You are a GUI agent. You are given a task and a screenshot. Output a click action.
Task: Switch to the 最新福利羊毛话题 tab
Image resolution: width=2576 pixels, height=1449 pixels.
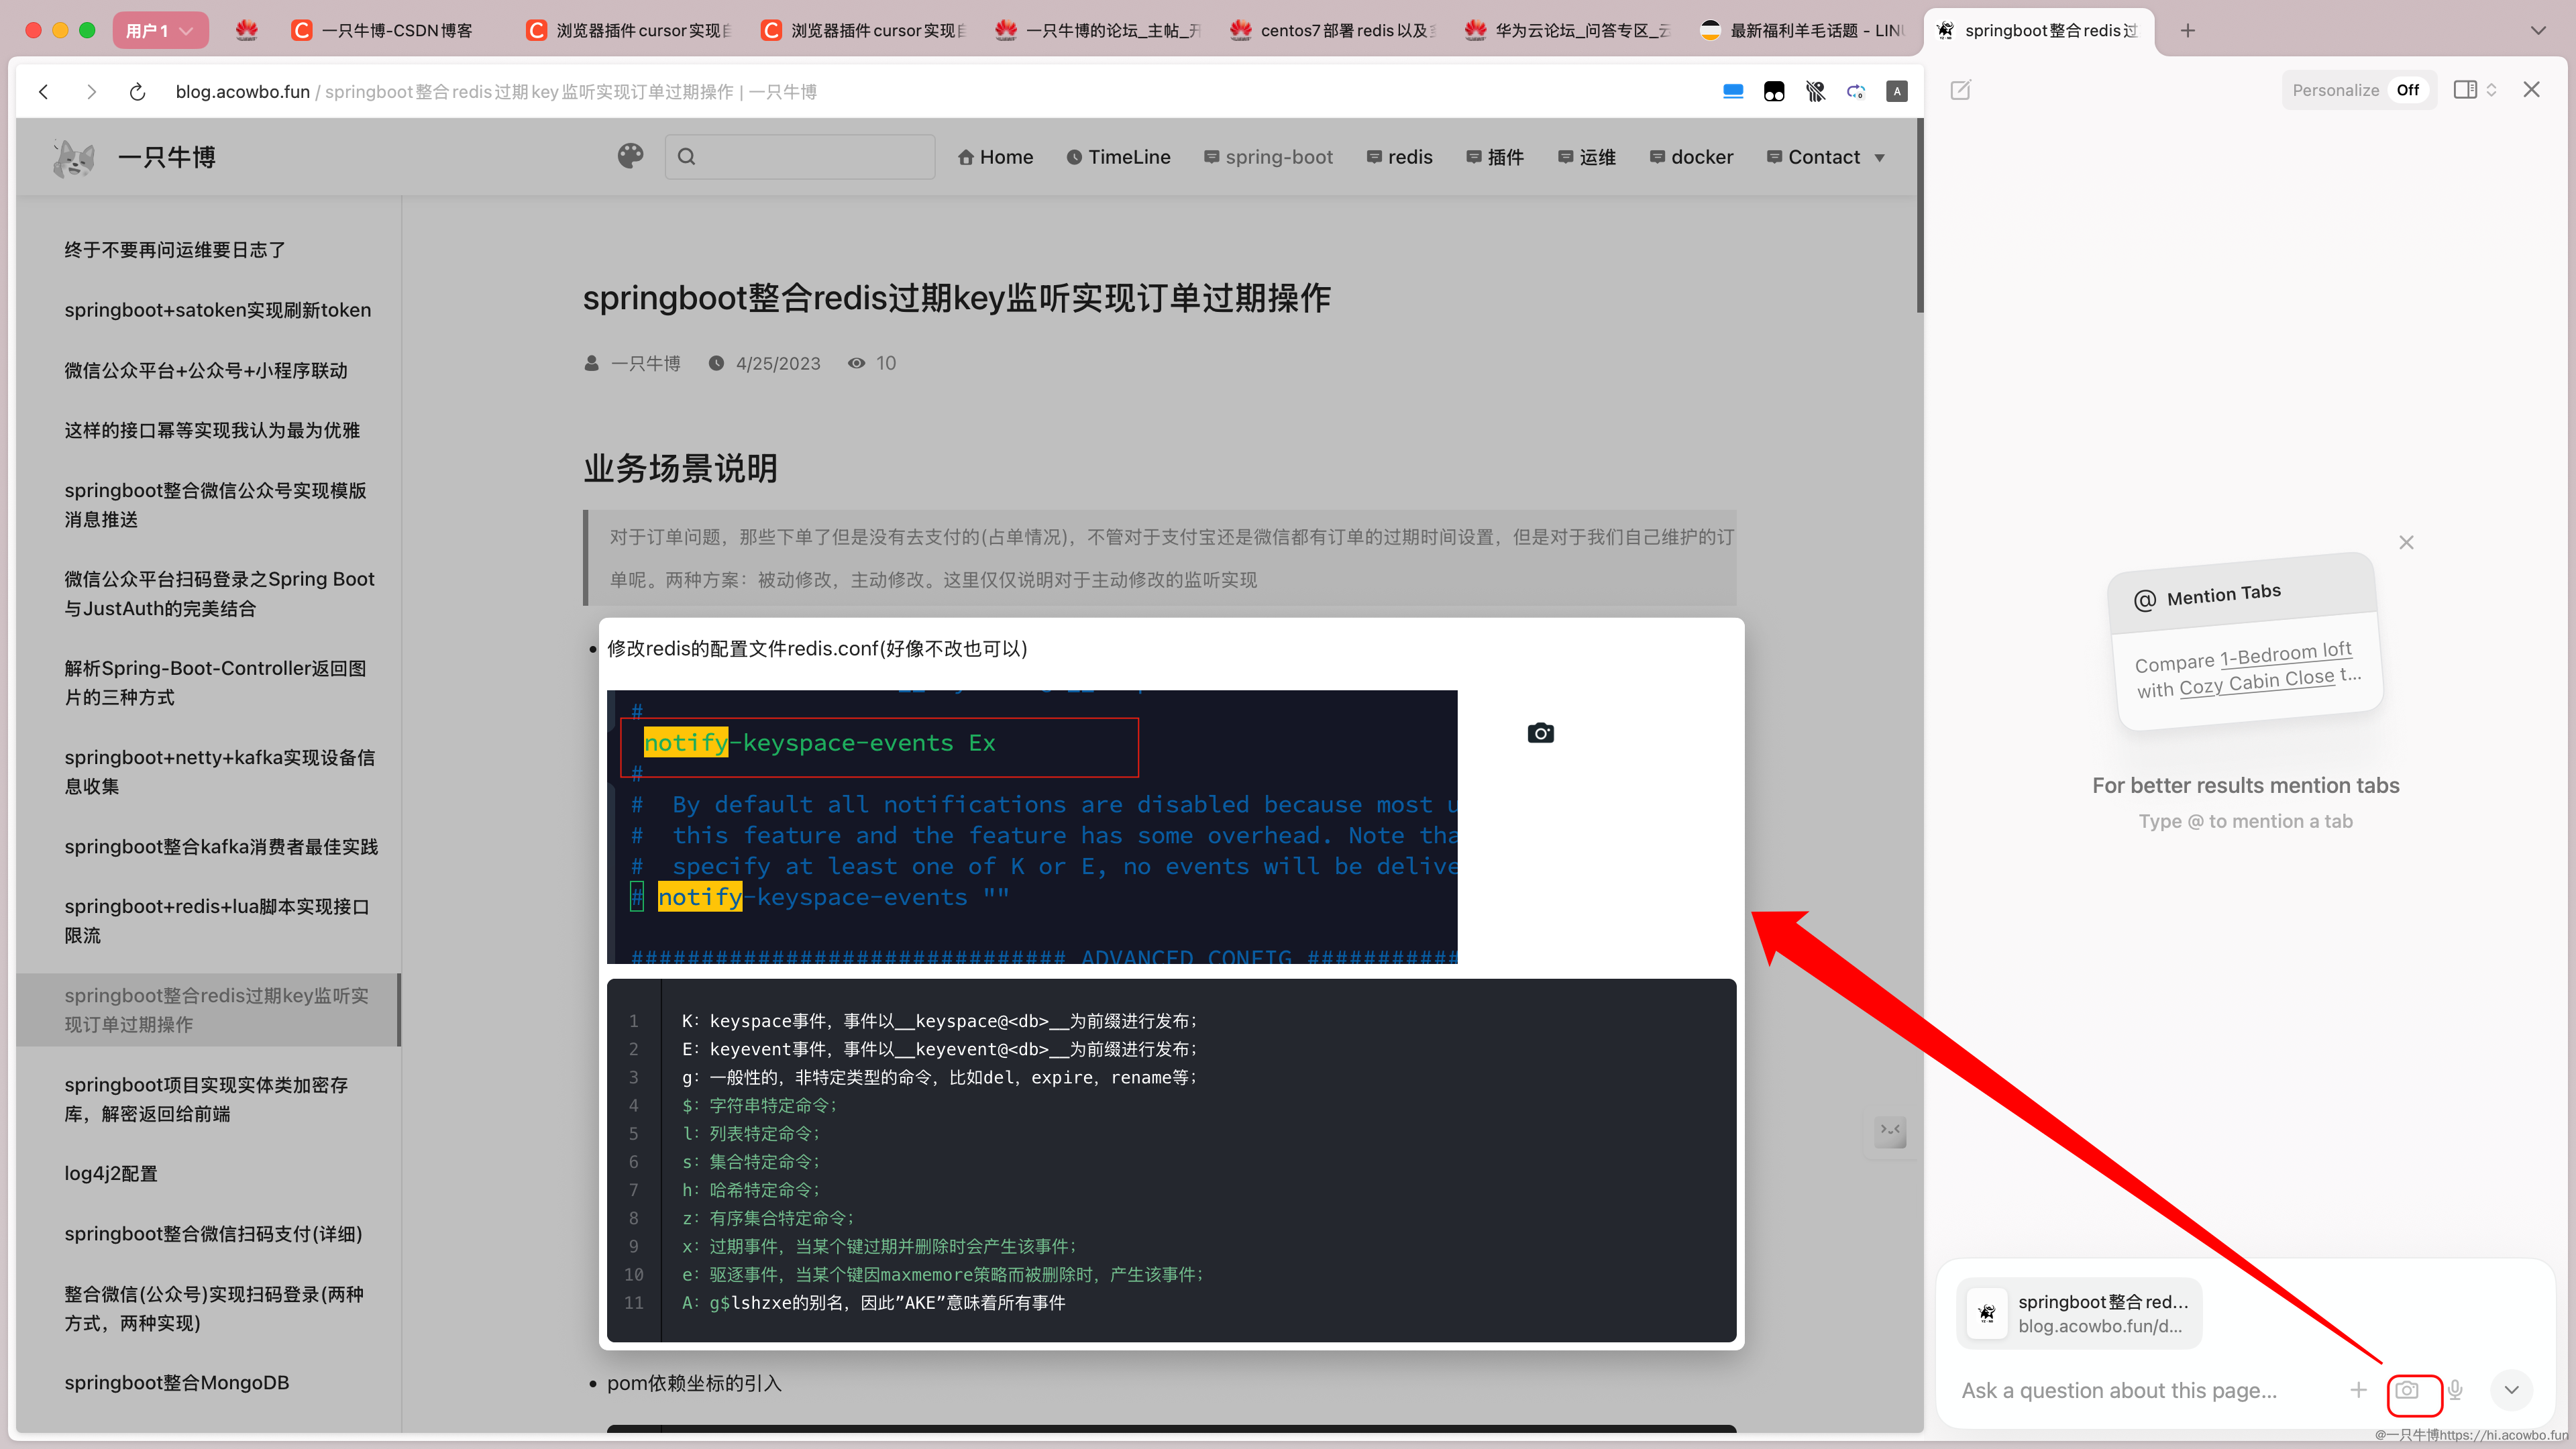1802,31
